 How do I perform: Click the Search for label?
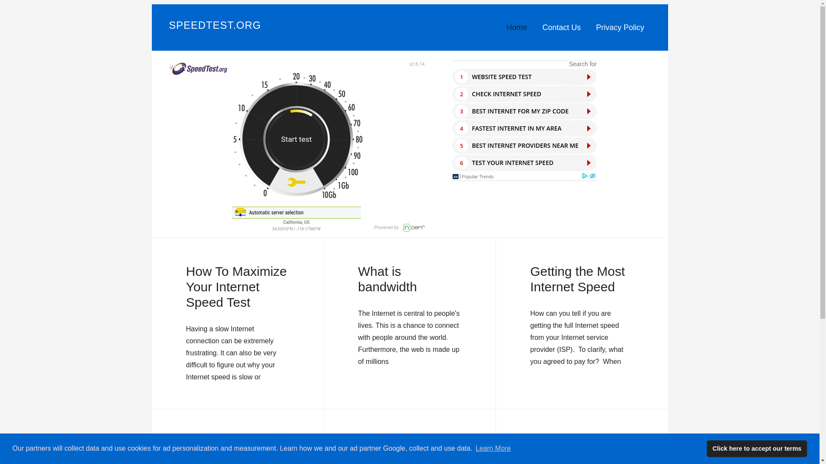[583, 64]
